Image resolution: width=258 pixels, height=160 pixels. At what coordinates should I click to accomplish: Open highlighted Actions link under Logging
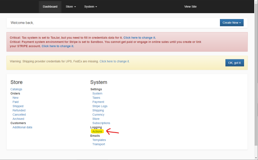[97, 131]
